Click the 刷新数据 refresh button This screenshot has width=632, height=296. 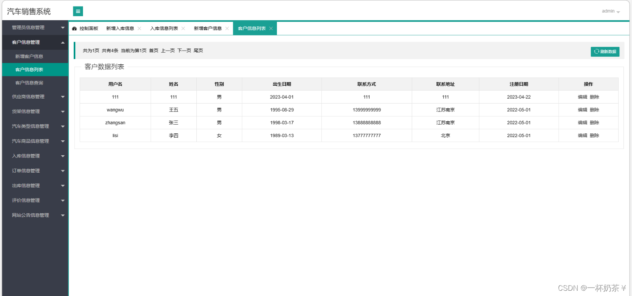pyautogui.click(x=605, y=51)
